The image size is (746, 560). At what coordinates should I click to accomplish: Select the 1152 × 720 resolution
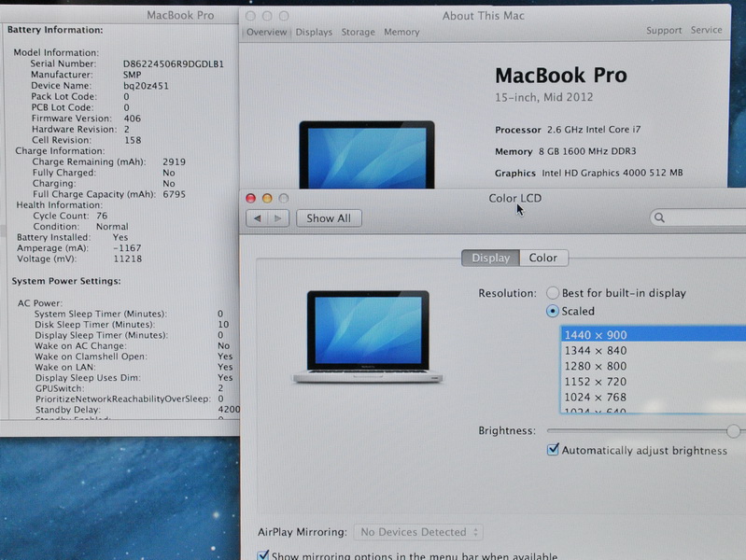tap(654, 382)
